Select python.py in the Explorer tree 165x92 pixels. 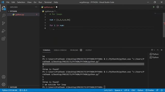[20, 15]
